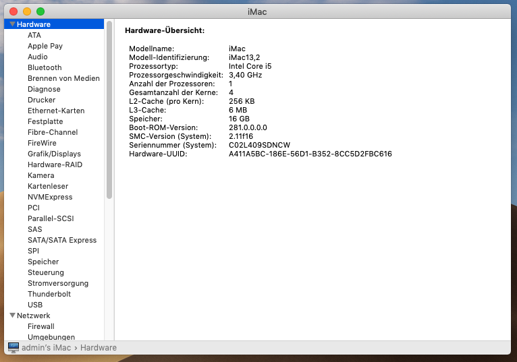
Task: Select Brennen von Medien
Action: point(63,78)
